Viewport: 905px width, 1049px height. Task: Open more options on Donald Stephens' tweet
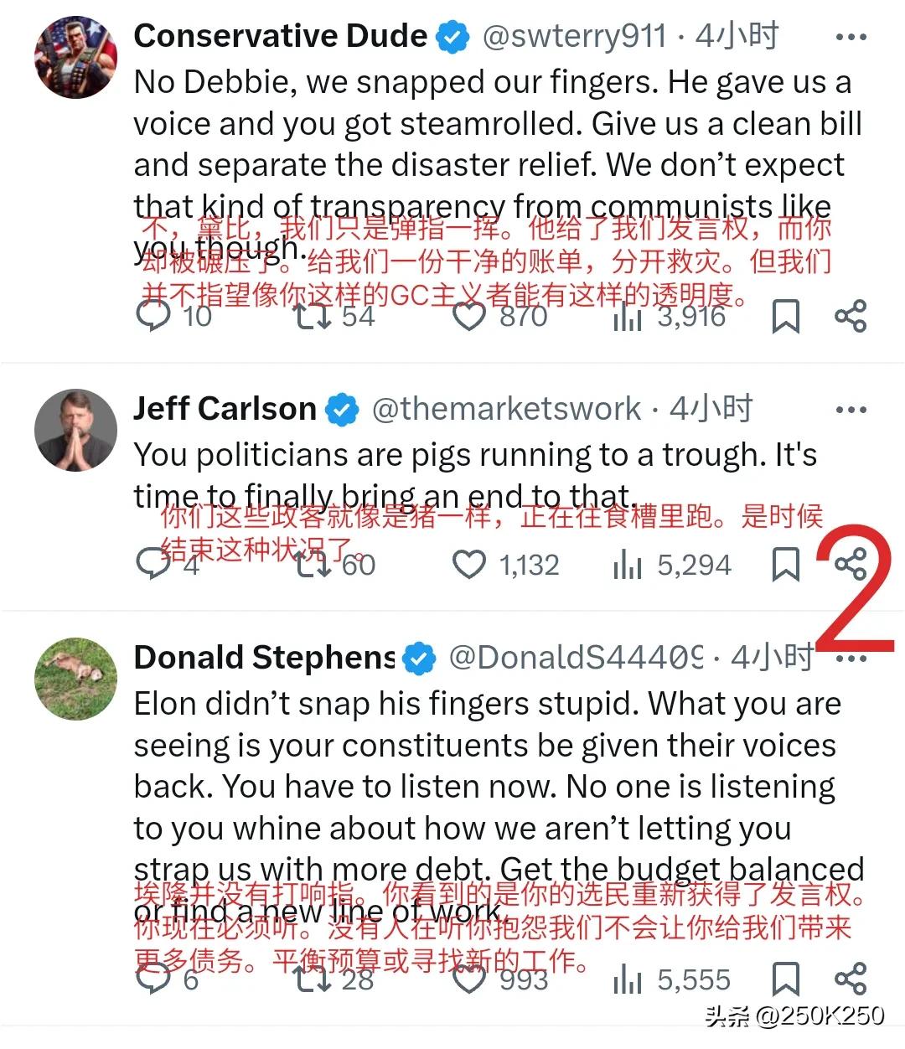tap(851, 659)
